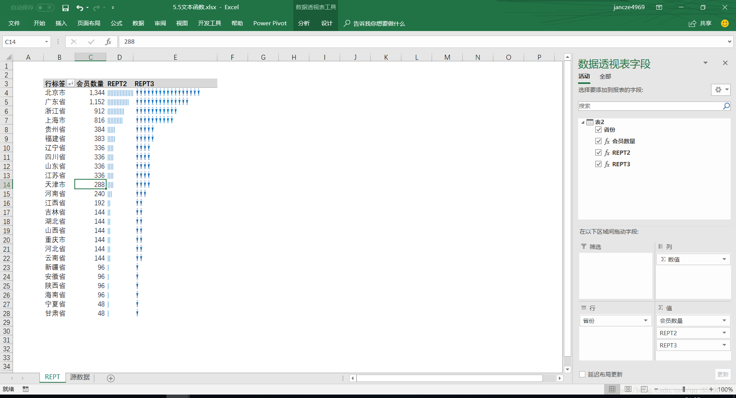Switch to the Power Pivot tab

pos(270,23)
